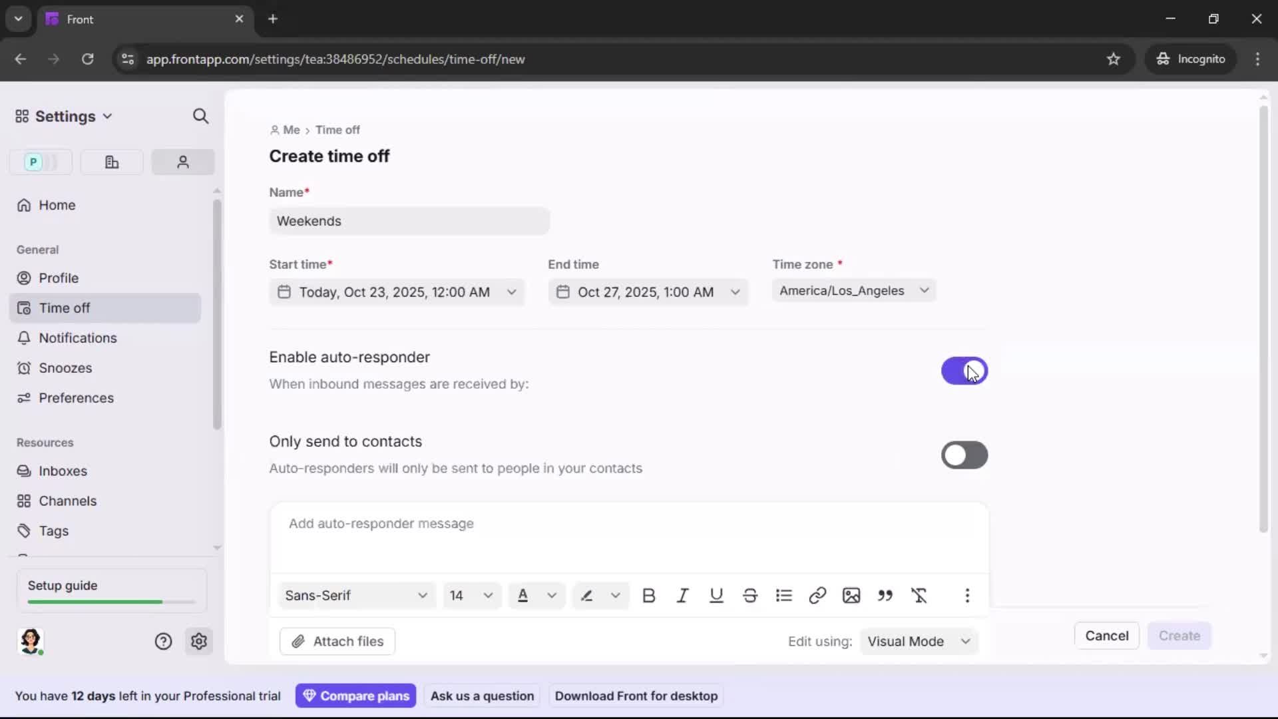The image size is (1278, 719).
Task: Open Compare plans
Action: pyautogui.click(x=356, y=696)
